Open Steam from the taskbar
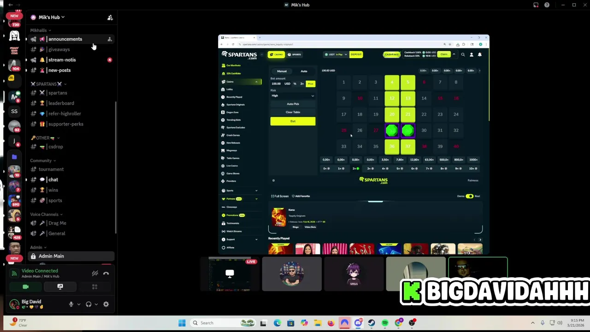Viewport: 590px width, 332px height. (x=372, y=323)
